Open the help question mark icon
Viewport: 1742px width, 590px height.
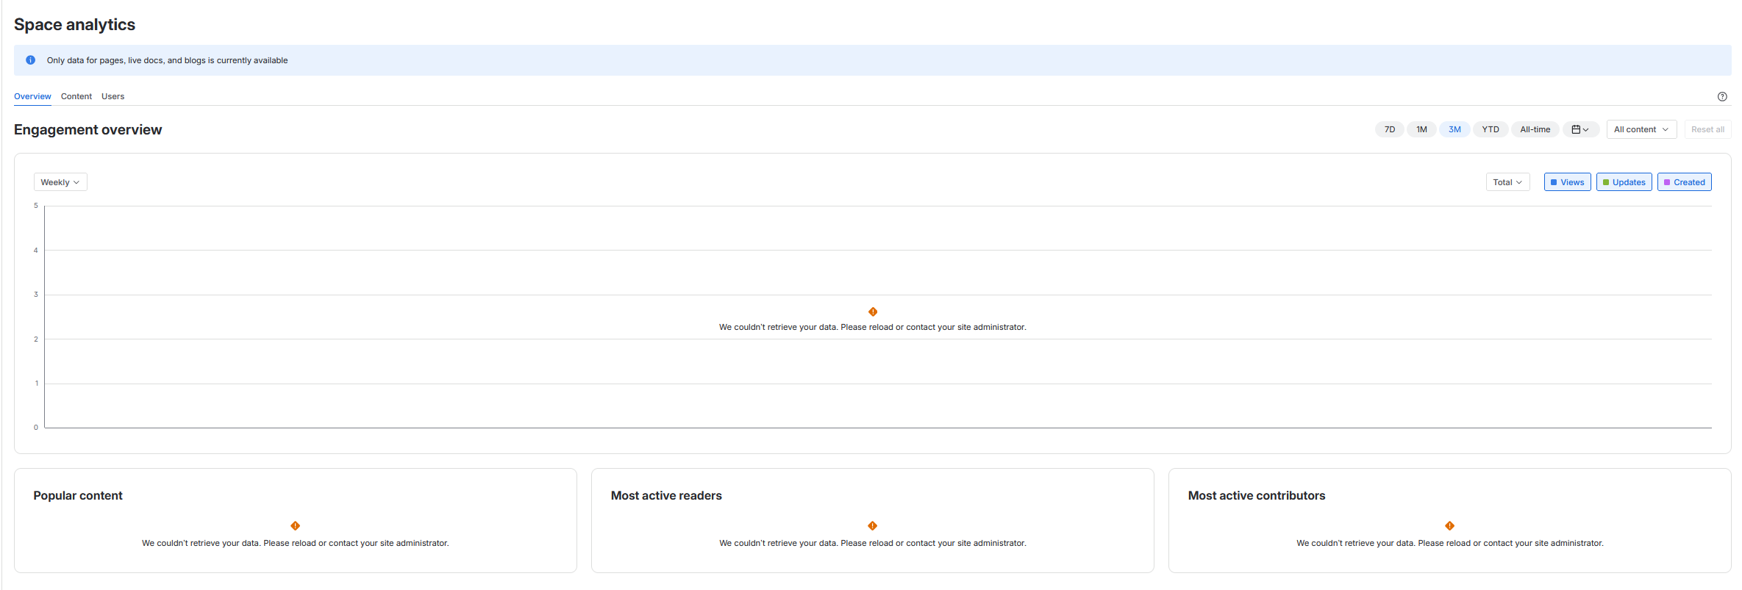1722,96
